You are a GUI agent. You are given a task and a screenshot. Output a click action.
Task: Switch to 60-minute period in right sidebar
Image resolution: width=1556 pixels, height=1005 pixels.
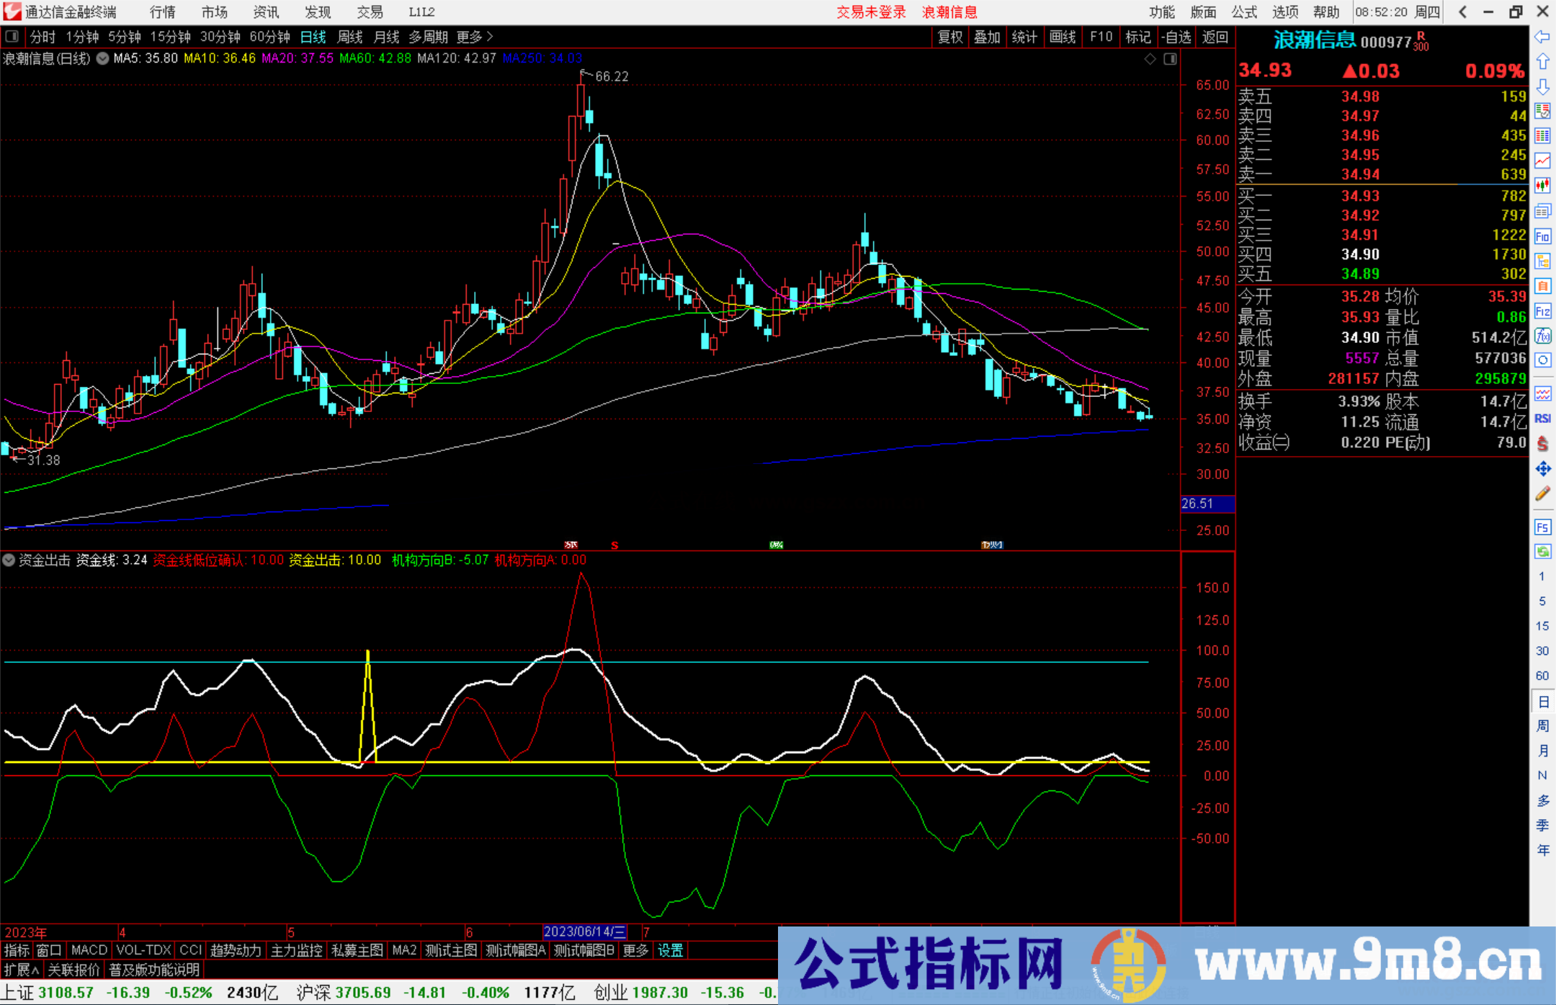point(1542,676)
